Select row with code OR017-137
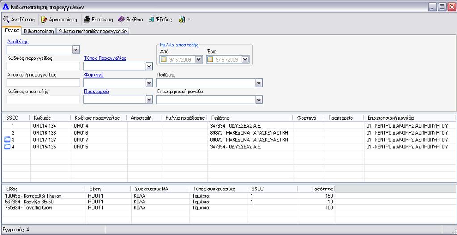Image resolution: width=457 pixels, height=235 pixels. coord(229,140)
